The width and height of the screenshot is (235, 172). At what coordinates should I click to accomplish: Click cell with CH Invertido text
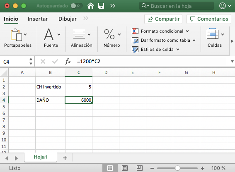[x=51, y=87]
